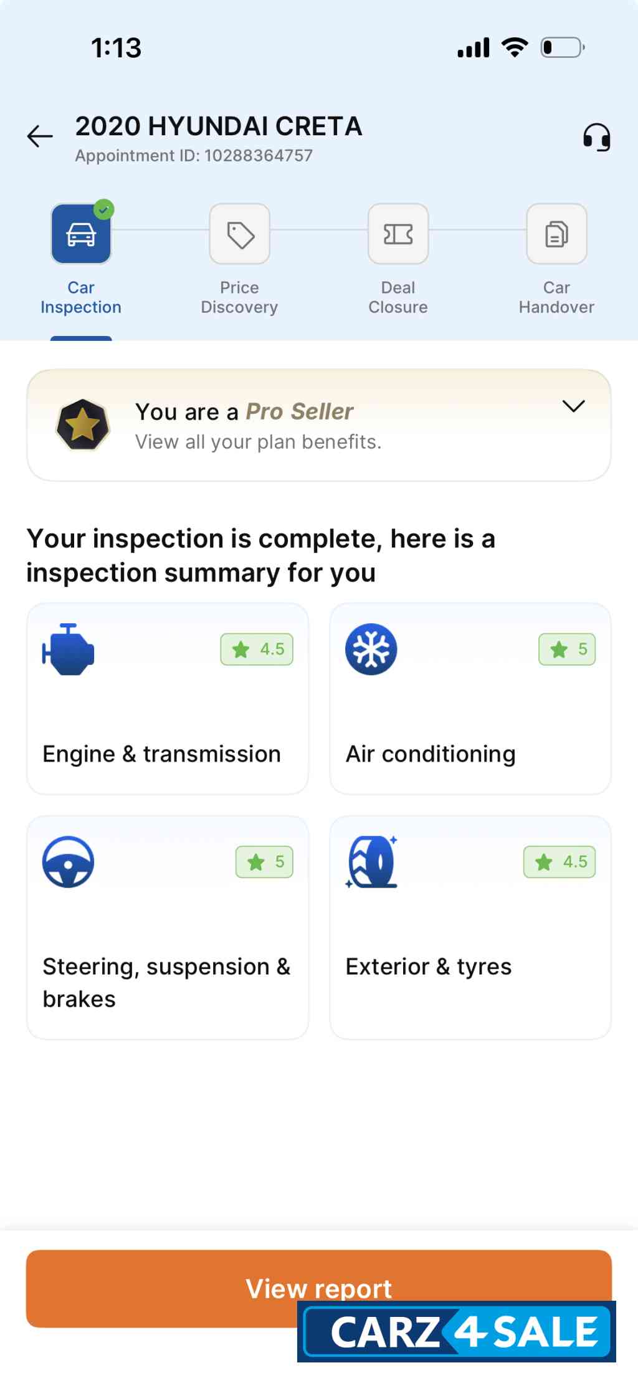Tap the air conditioning snowflake icon

371,649
